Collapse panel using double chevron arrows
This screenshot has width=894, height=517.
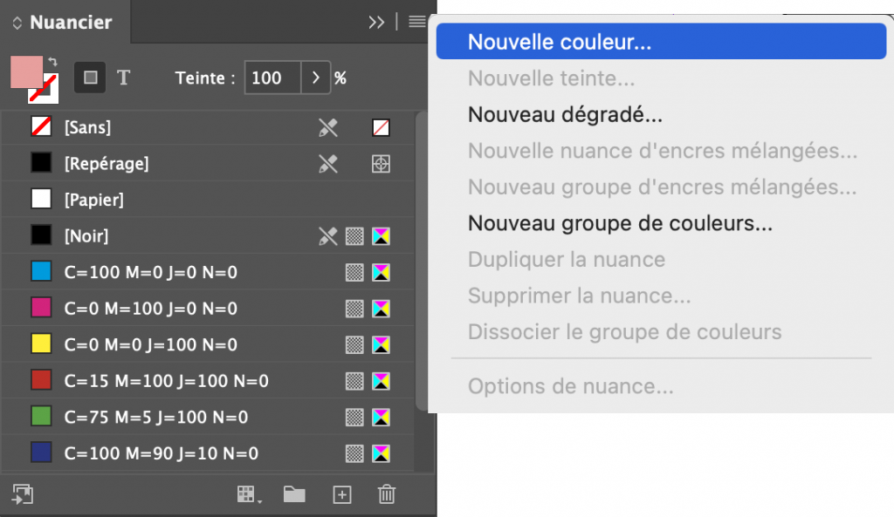(x=376, y=22)
